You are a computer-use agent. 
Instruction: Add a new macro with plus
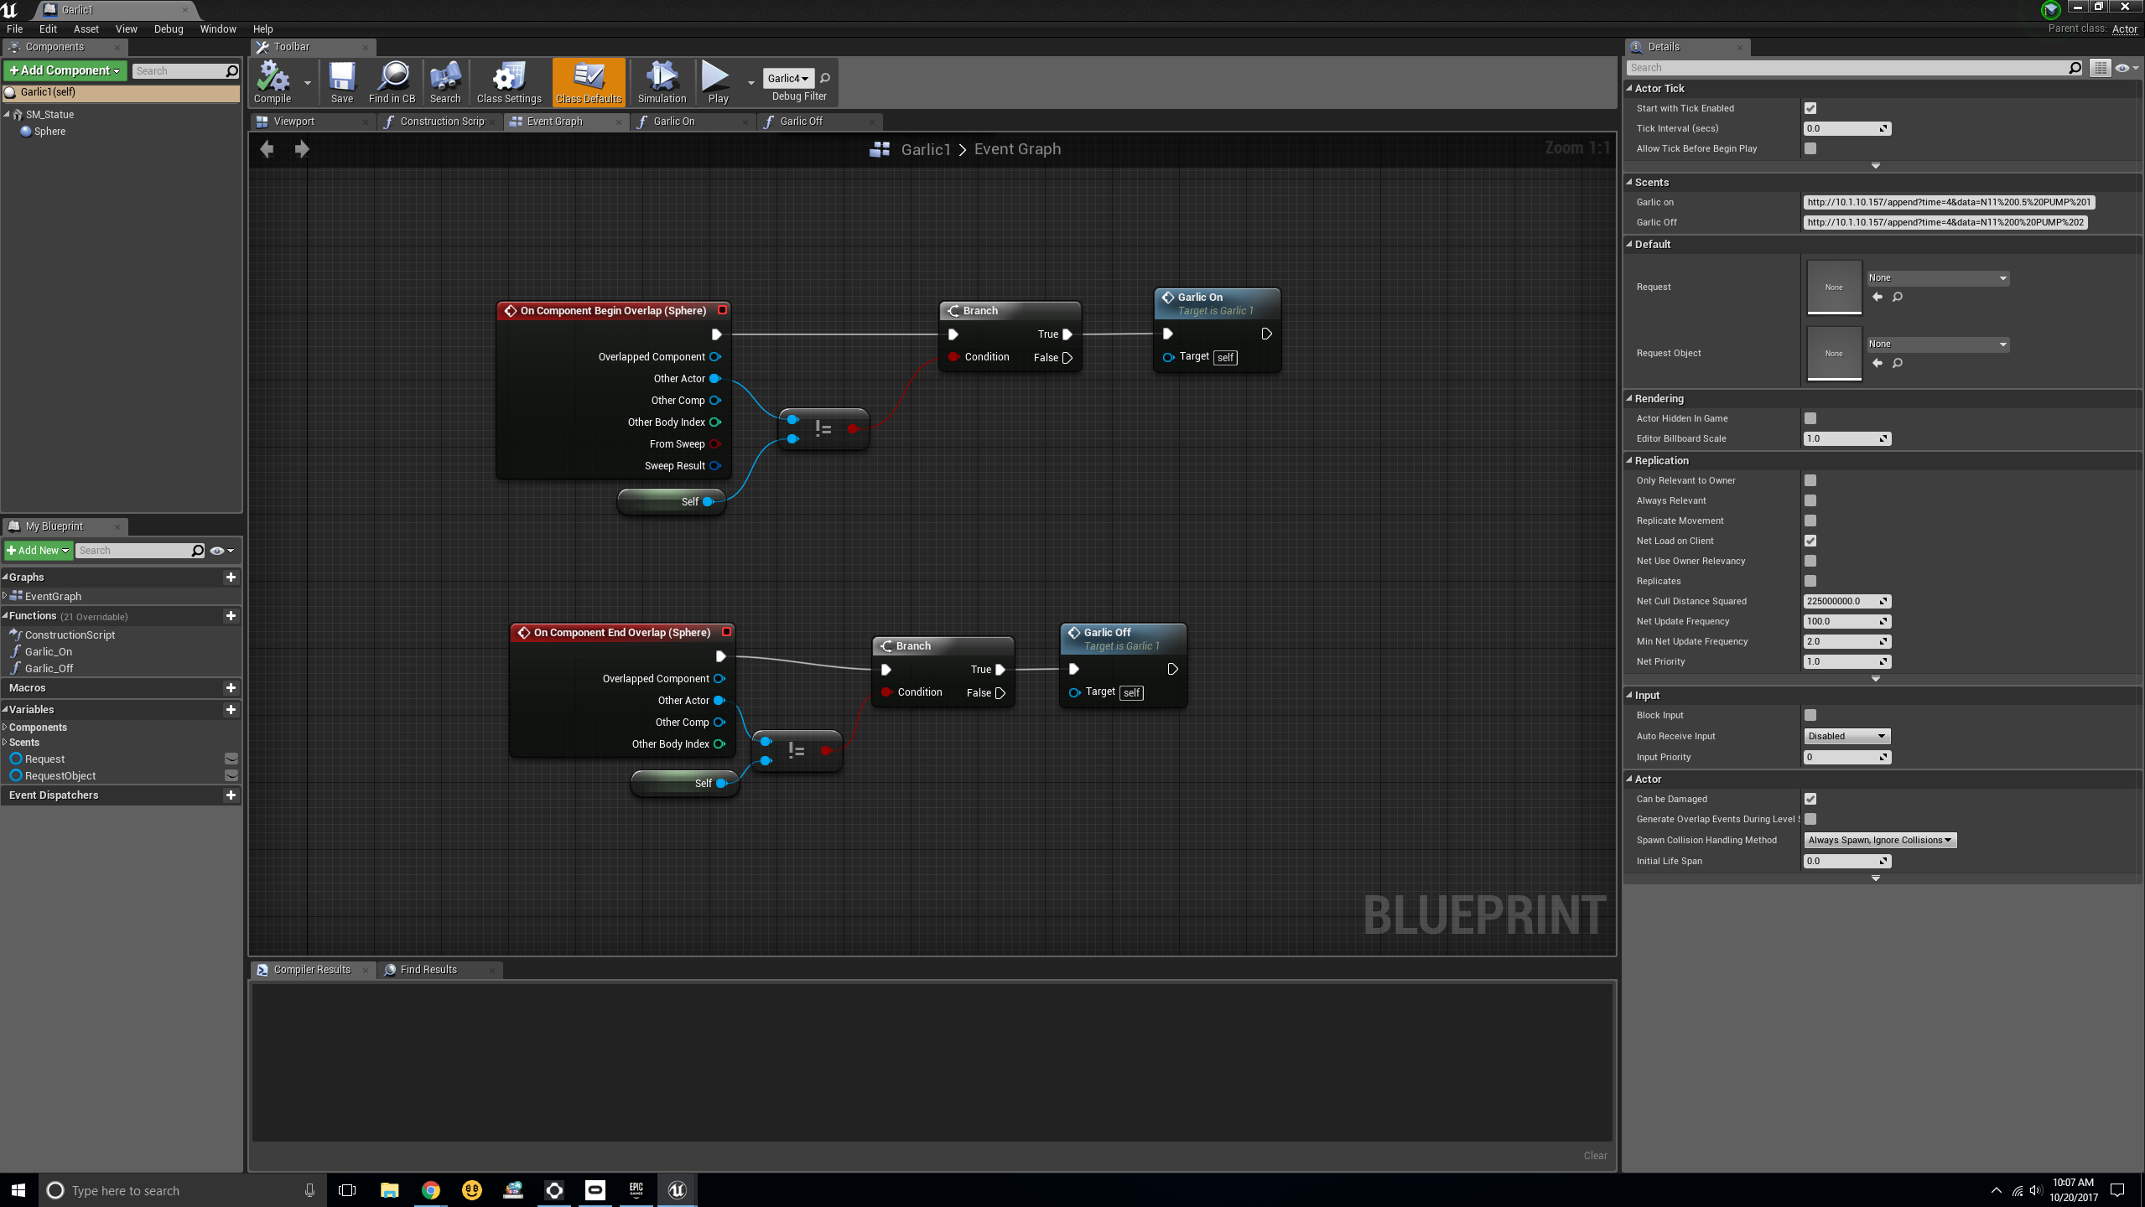pos(231,687)
